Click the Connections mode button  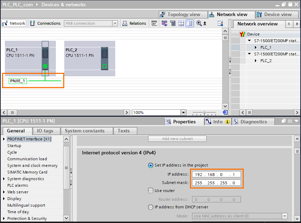(45, 23)
